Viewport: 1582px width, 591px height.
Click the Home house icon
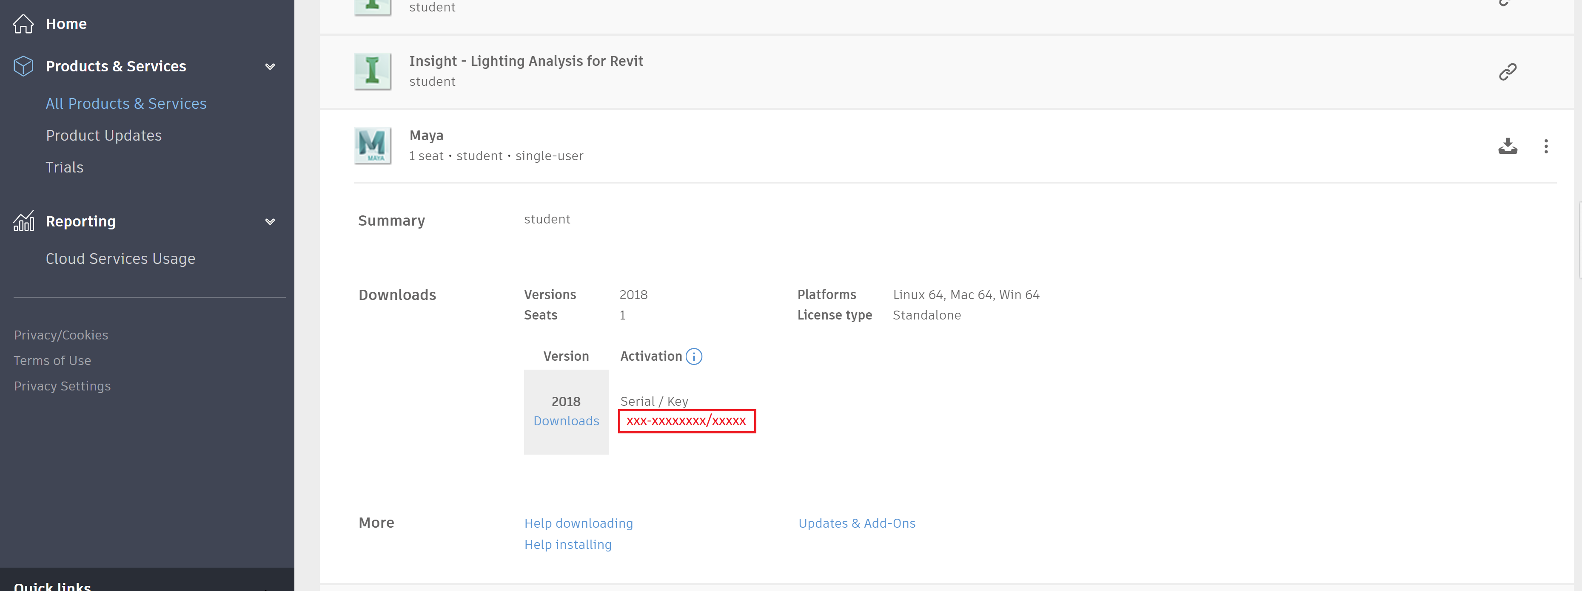click(23, 24)
